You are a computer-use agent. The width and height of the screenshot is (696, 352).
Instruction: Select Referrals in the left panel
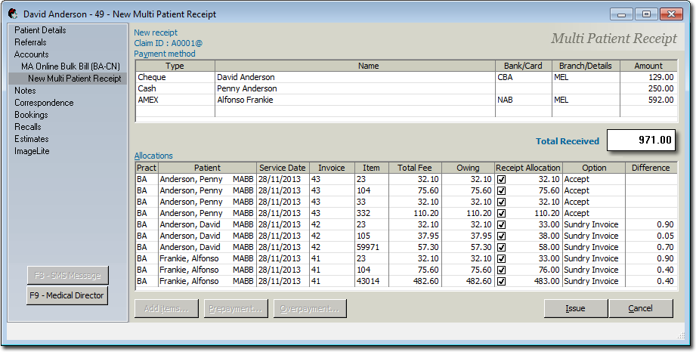(x=30, y=42)
